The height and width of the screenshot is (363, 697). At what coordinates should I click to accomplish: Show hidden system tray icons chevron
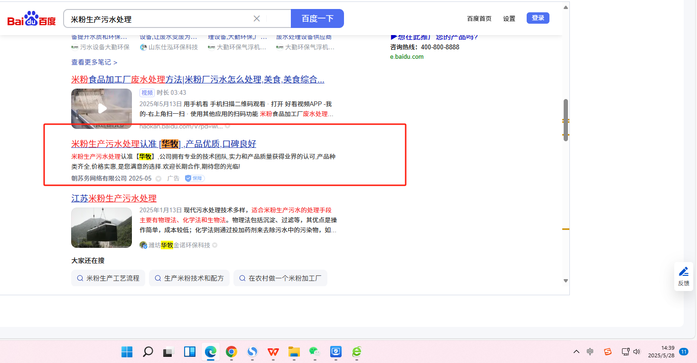point(576,352)
